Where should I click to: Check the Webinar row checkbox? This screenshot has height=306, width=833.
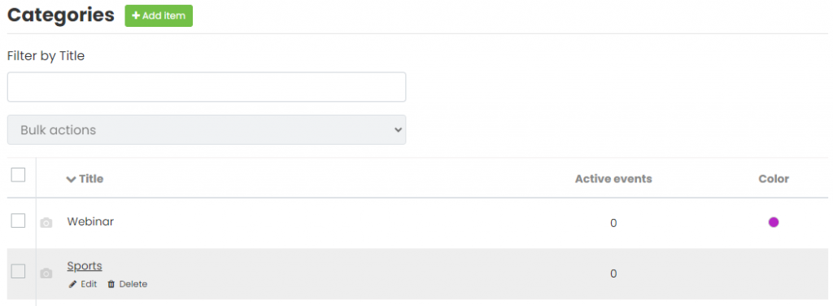pos(18,221)
